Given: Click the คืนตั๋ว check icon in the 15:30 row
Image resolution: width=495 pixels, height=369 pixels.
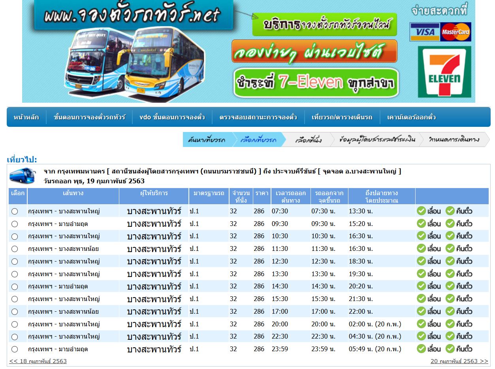Looking at the screenshot, I should (x=450, y=299).
